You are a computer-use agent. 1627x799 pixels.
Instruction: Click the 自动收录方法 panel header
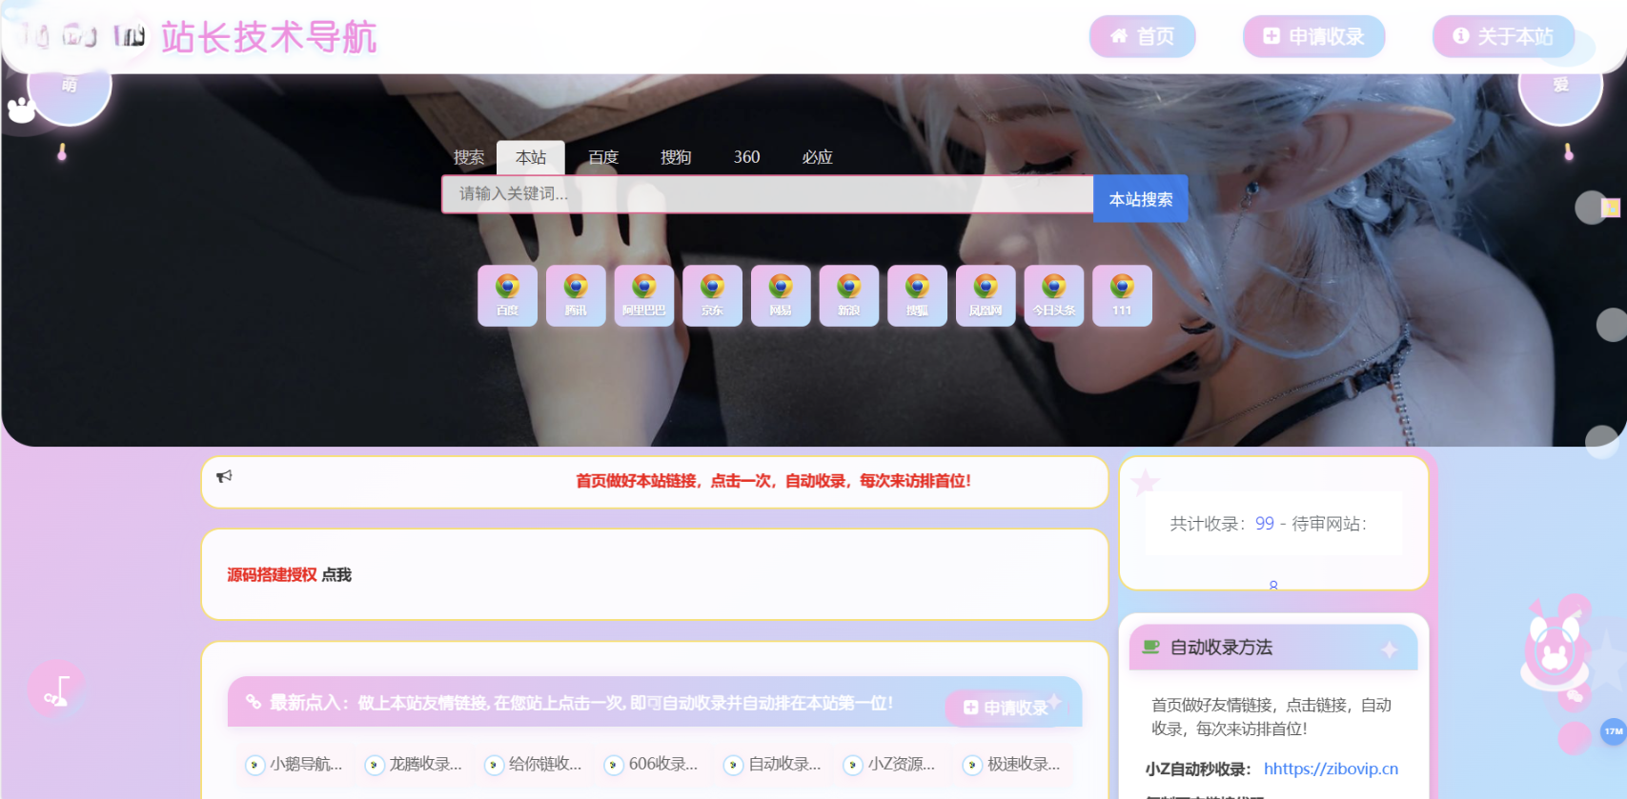[1273, 648]
